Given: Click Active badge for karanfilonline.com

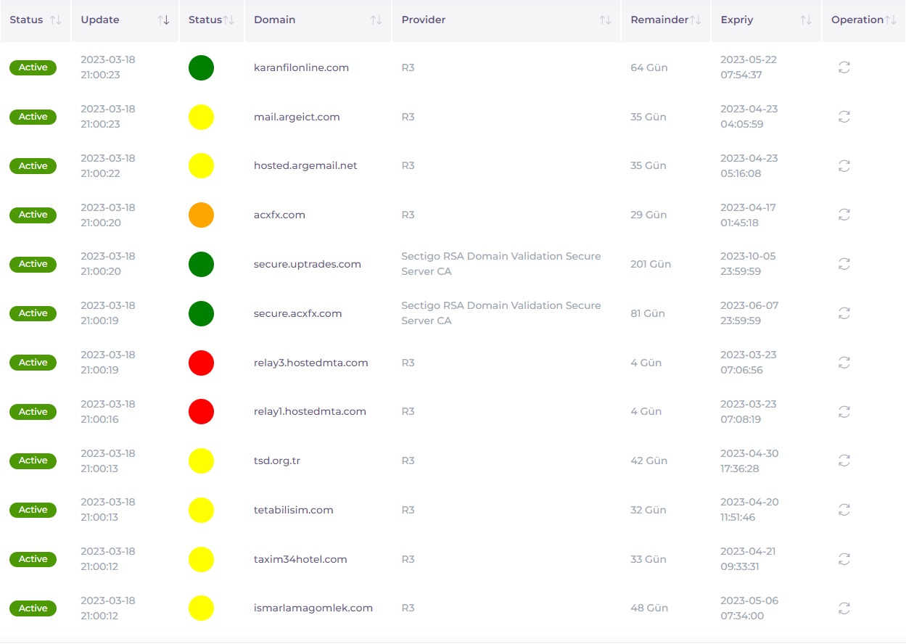Looking at the screenshot, I should pyautogui.click(x=33, y=67).
